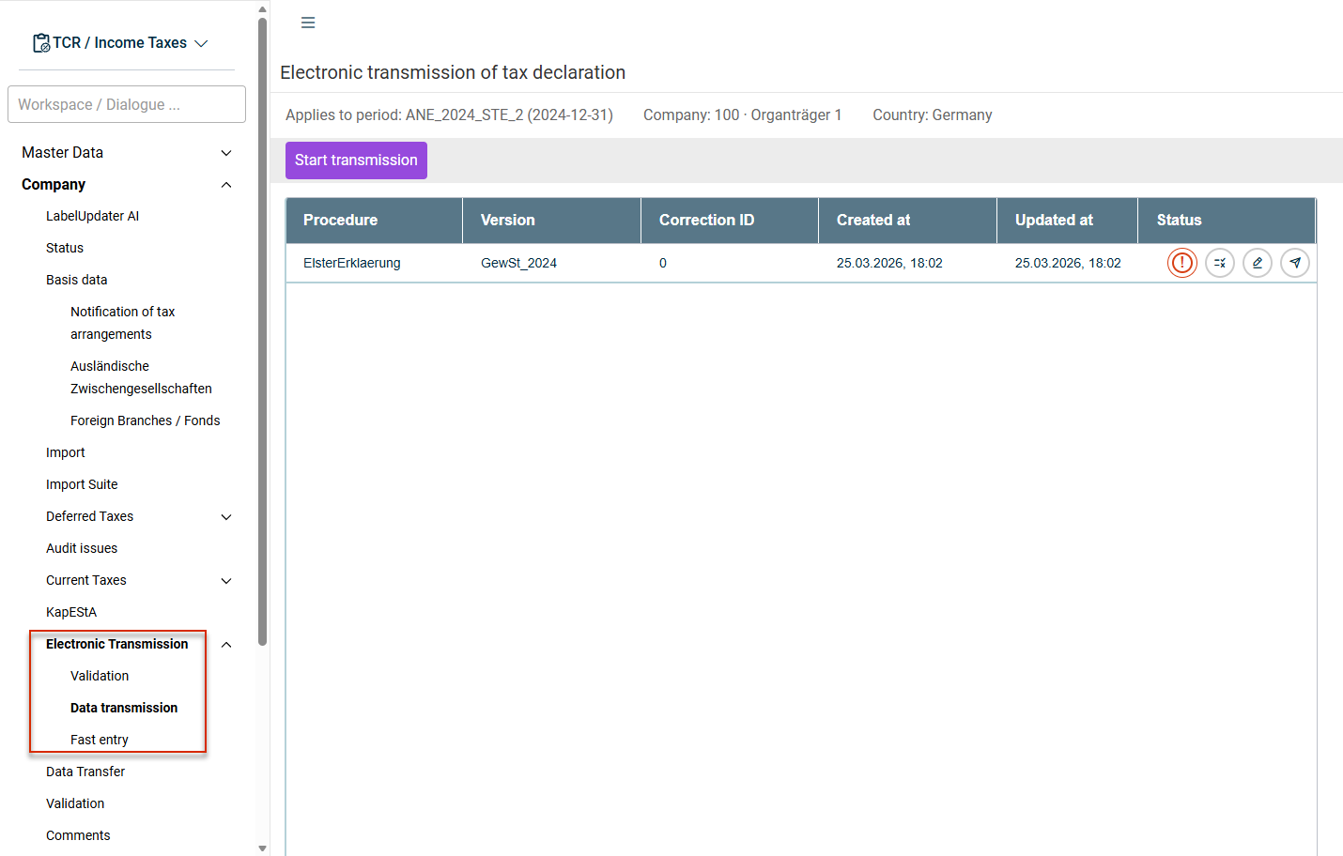
Task: Focus the Workspace / Dialogue search field
Action: (x=127, y=104)
